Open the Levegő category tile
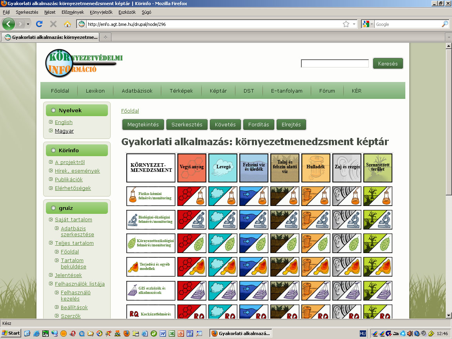Viewport: 452px width, 339px height. pyautogui.click(x=223, y=168)
